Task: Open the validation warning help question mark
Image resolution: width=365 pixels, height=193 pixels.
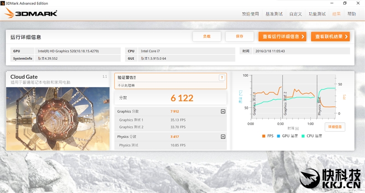Action: click(222, 78)
